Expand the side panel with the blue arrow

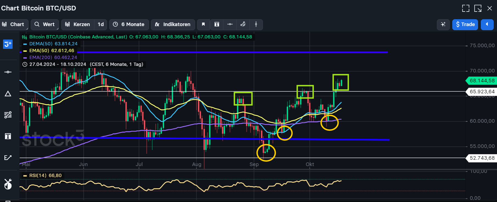pos(487,24)
